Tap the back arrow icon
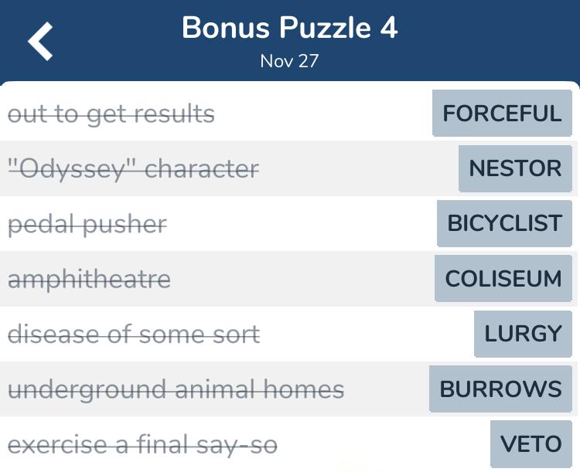Image resolution: width=580 pixels, height=472 pixels. 41,41
